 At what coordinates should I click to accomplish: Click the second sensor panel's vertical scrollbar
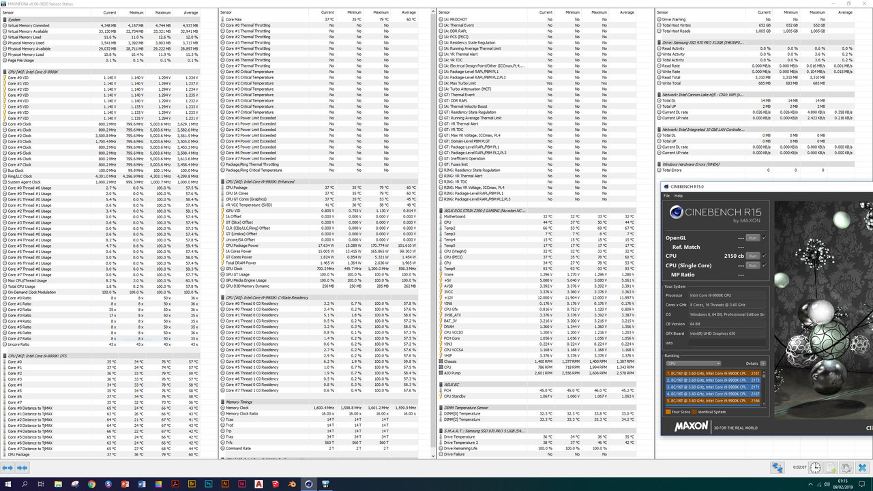pyautogui.click(x=433, y=232)
